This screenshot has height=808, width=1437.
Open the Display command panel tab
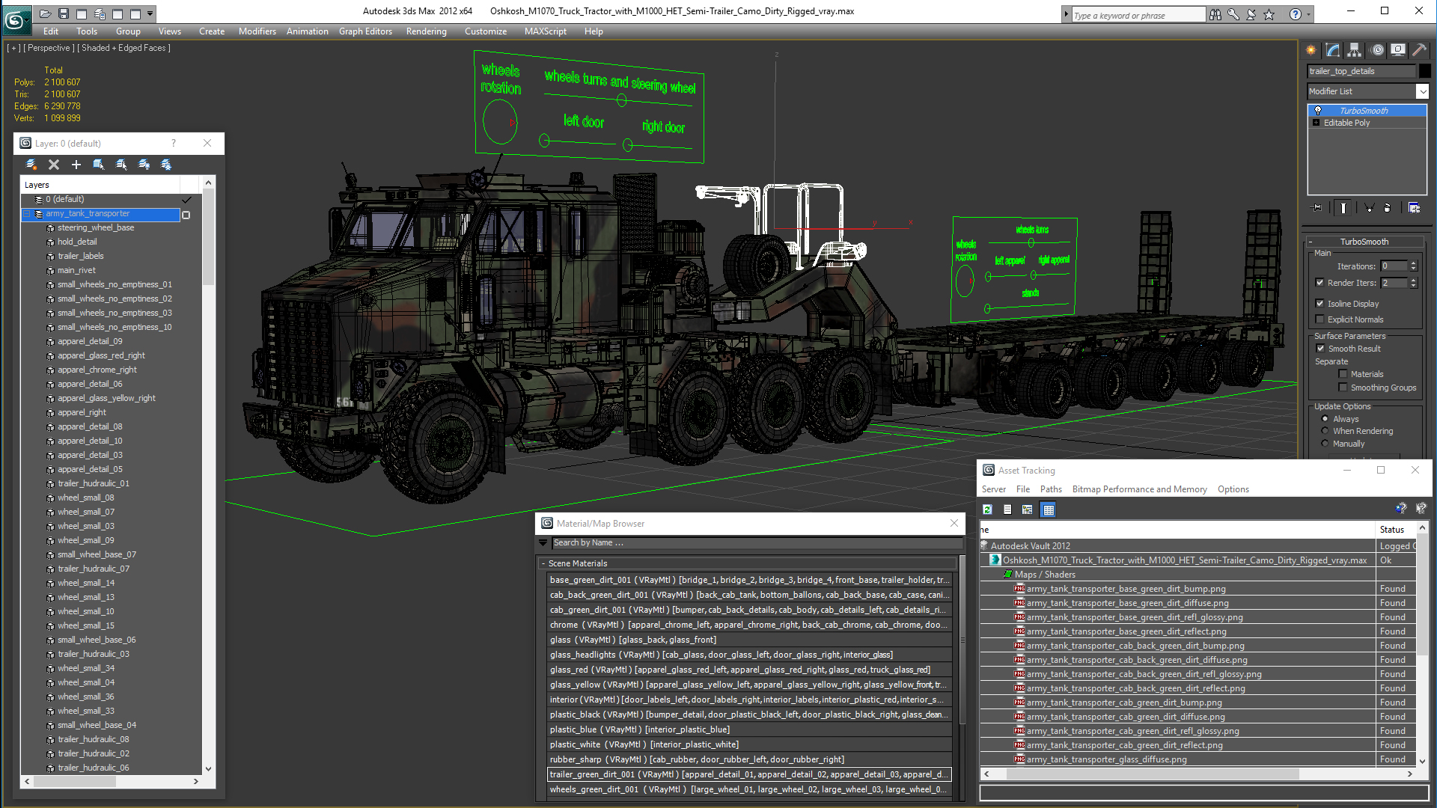[1398, 50]
